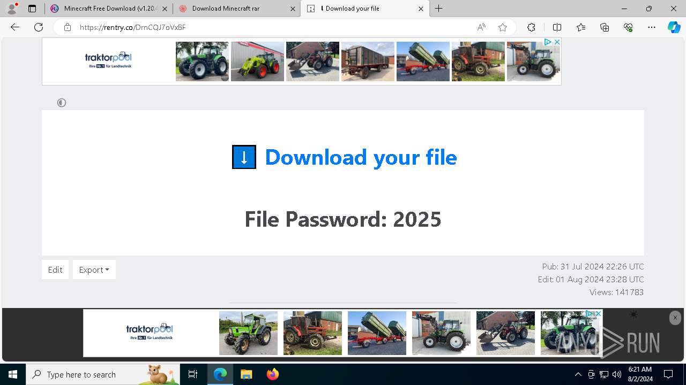Screen dimensions: 686x385
Task: Add page to favorites star icon
Action: click(x=503, y=27)
